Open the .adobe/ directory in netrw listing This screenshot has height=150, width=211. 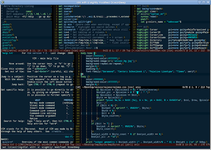coord(6,24)
